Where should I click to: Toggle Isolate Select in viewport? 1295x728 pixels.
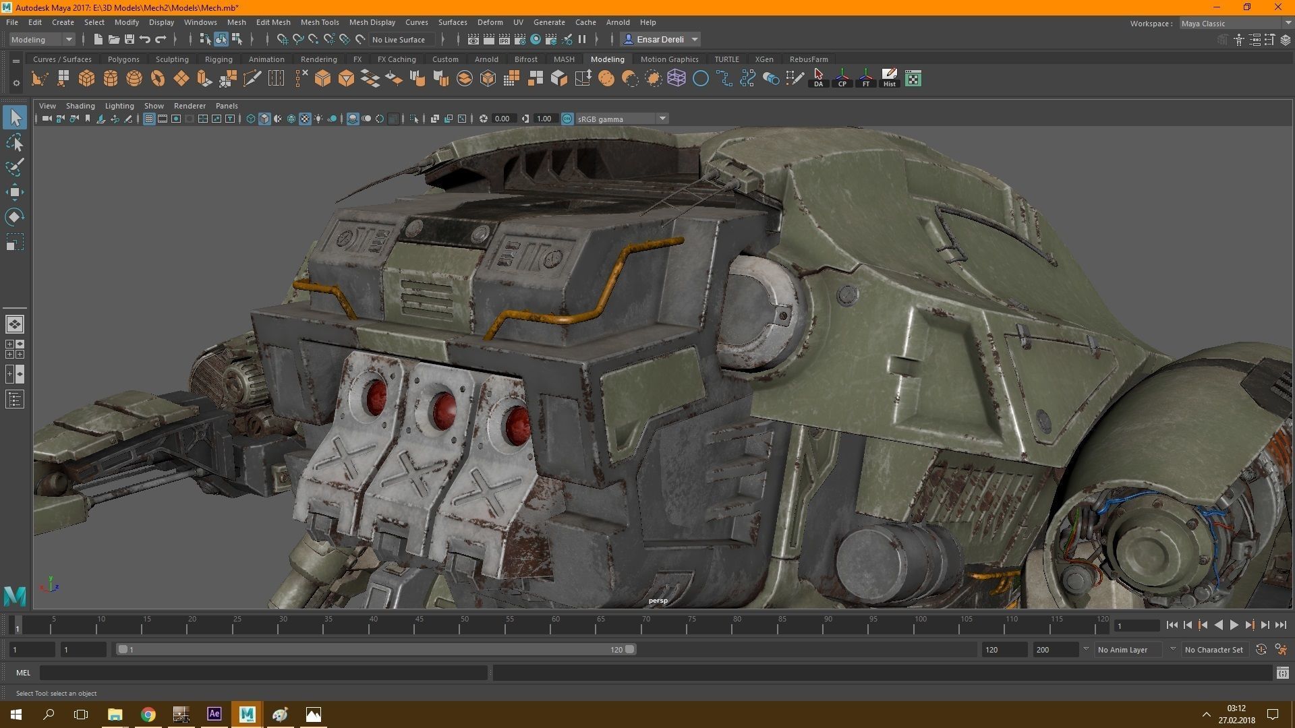[414, 119]
